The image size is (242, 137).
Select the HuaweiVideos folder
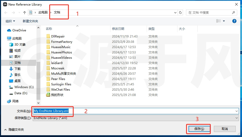tap(59, 57)
